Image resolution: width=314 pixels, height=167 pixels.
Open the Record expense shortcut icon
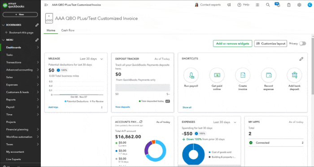pos(269,75)
